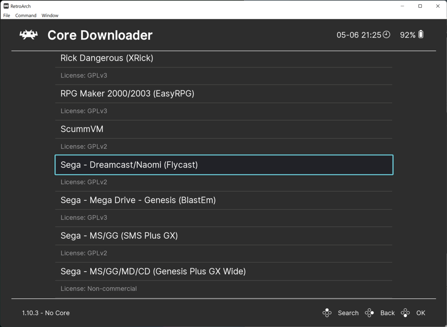Minimize the RetroArch window
The height and width of the screenshot is (327, 447).
(x=403, y=6)
